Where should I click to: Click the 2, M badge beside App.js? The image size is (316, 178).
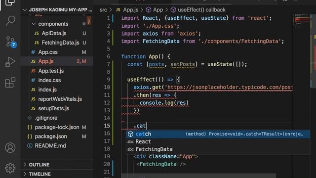[x=81, y=61]
